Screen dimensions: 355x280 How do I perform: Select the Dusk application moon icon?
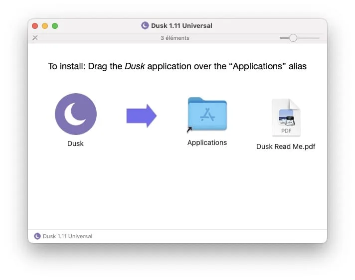click(x=76, y=114)
